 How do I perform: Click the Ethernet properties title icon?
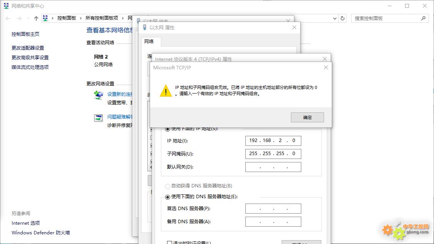point(145,27)
